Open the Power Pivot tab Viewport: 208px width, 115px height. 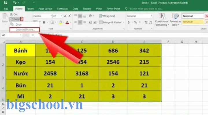tap(113, 9)
